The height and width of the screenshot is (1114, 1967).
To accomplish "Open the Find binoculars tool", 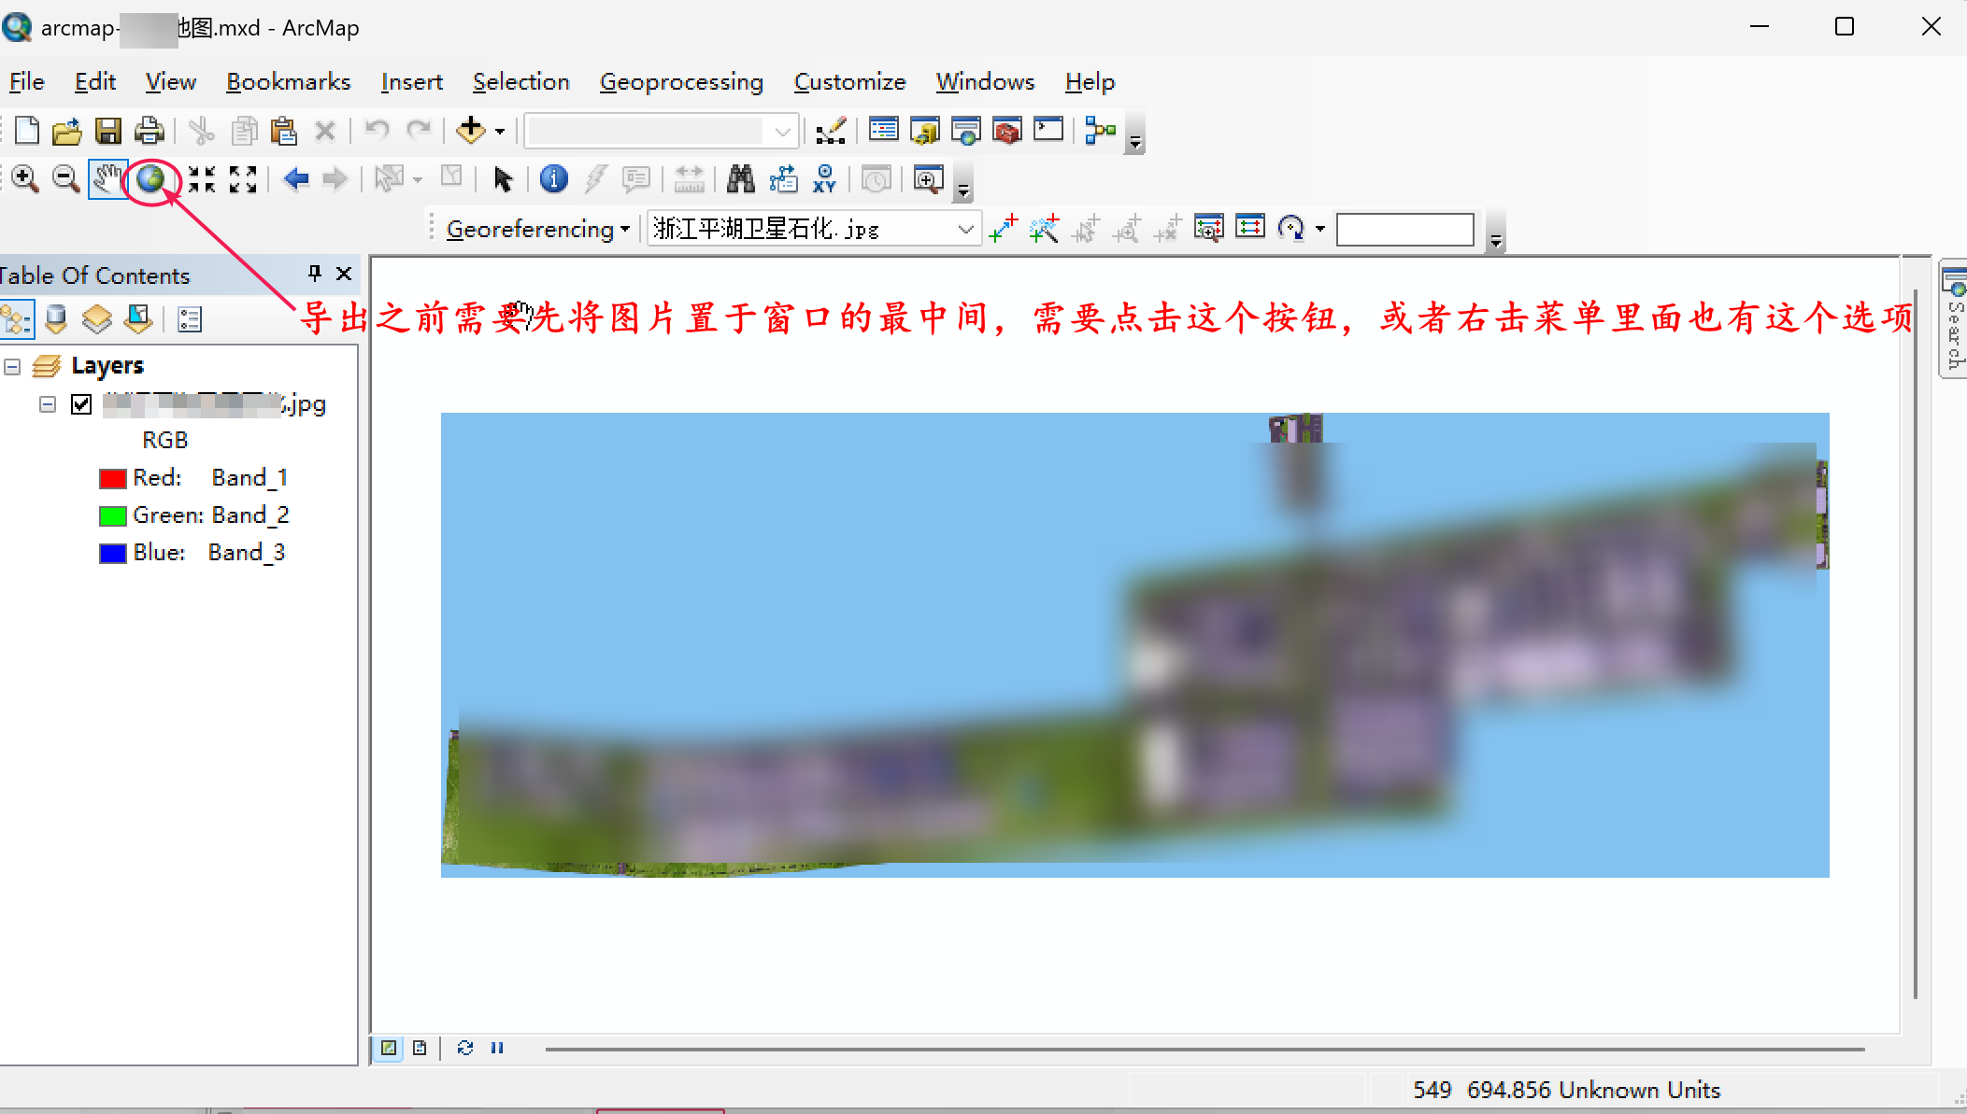I will point(740,178).
